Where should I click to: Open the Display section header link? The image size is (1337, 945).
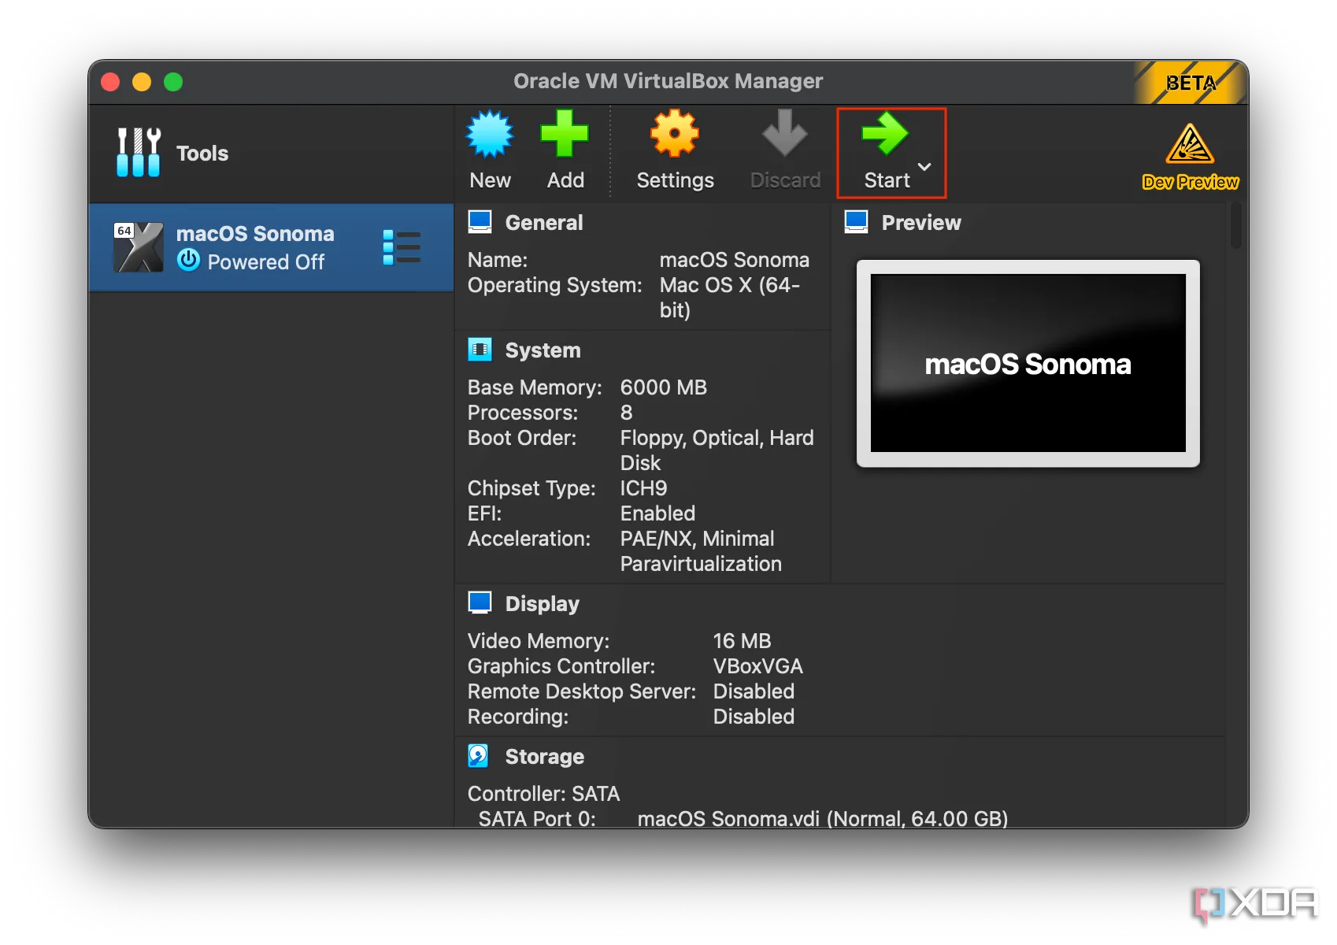click(x=542, y=604)
